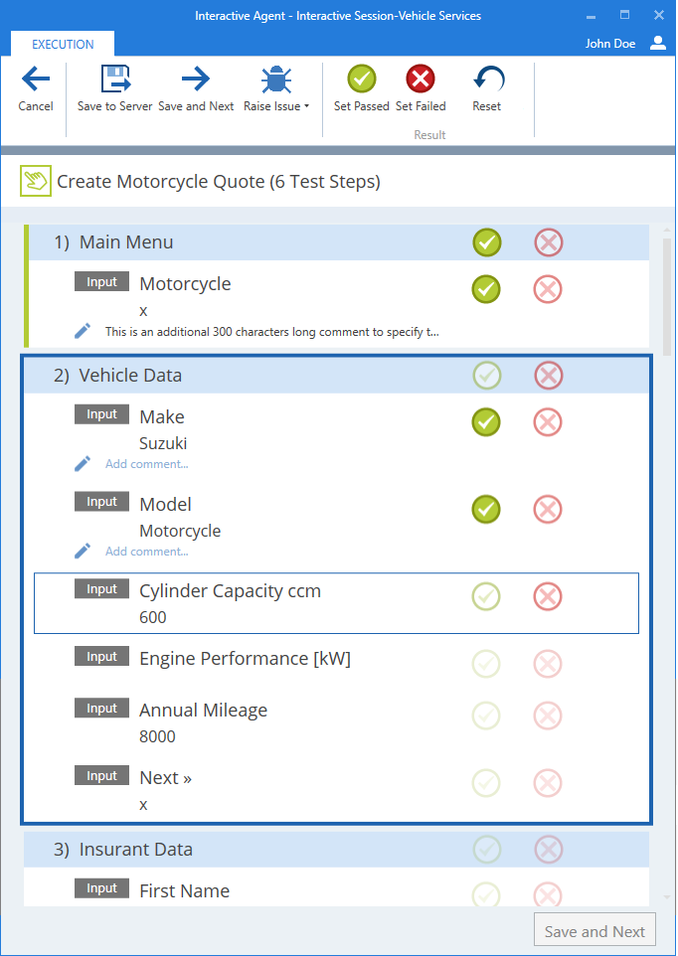Image resolution: width=678 pixels, height=956 pixels.
Task: Click Add comment link under Model
Action: [x=146, y=552]
